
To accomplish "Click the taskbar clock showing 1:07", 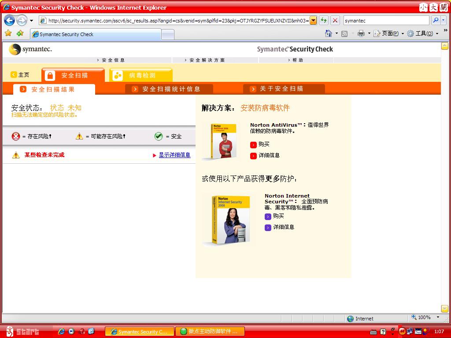I will point(439,331).
